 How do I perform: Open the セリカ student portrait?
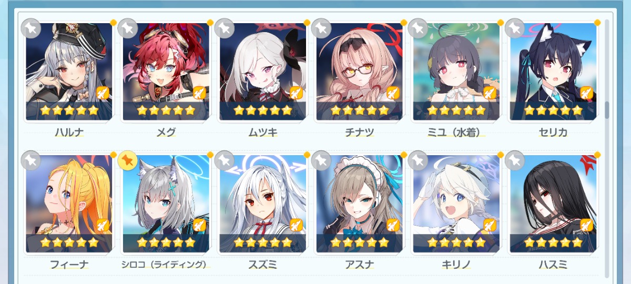pyautogui.click(x=553, y=72)
